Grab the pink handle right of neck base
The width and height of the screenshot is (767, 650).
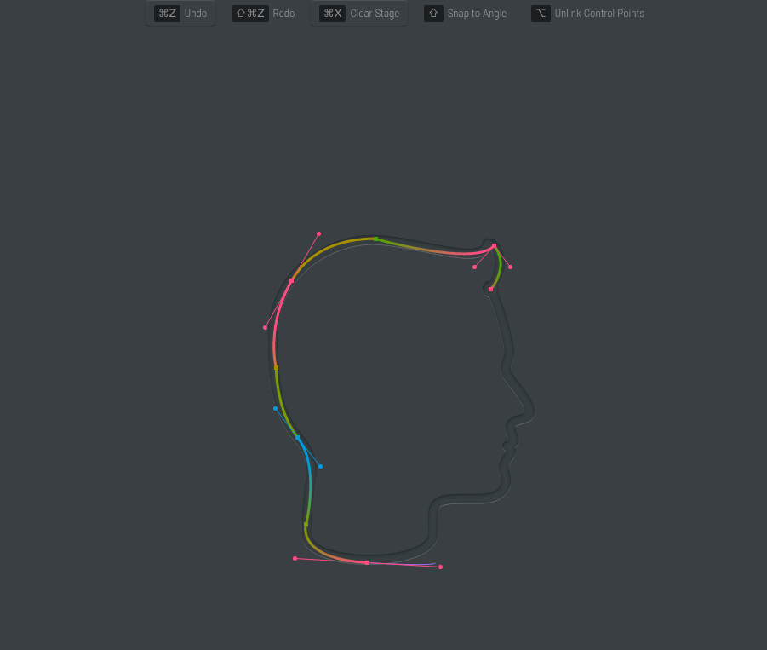pos(441,567)
